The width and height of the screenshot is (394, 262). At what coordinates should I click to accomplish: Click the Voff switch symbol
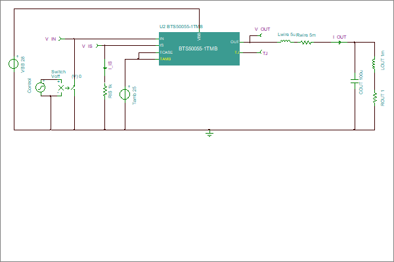pyautogui.click(x=66, y=88)
